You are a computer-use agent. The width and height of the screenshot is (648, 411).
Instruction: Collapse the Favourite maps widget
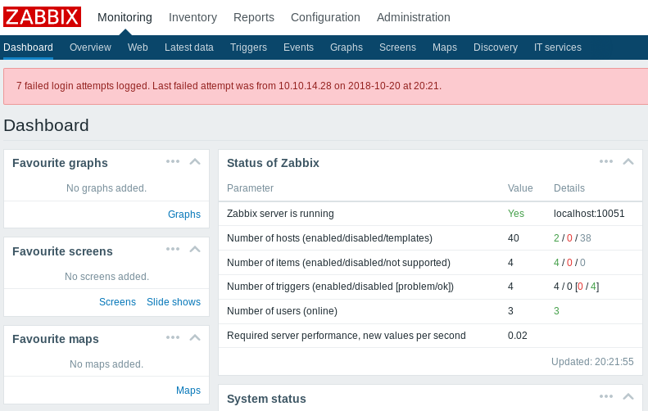pos(195,337)
